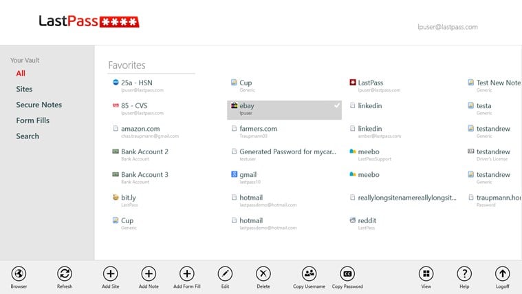Copy Username of the selected entry
Viewport: 522px width, 294px height.
pos(309,273)
